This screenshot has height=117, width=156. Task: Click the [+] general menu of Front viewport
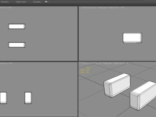[x=81, y=7]
